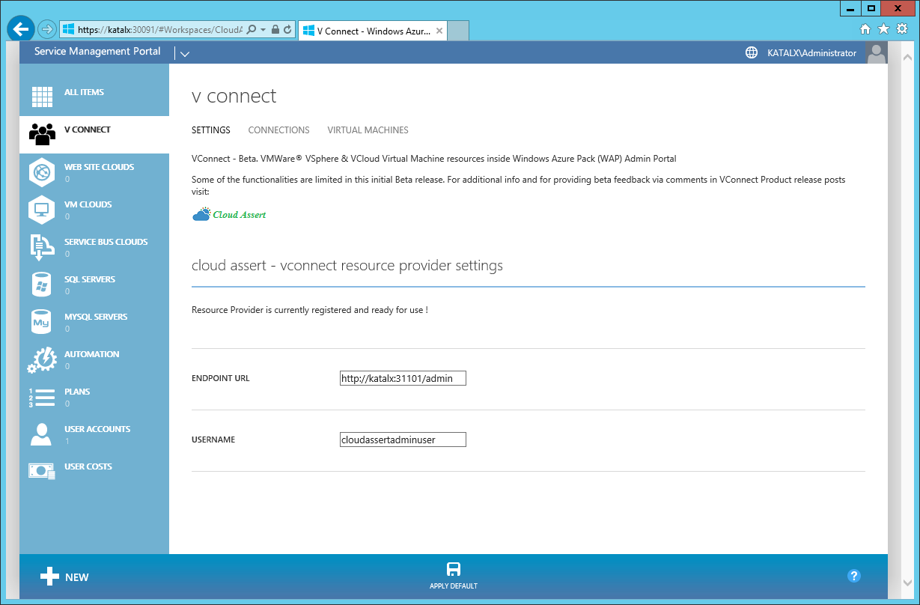This screenshot has height=605, width=920.
Task: Click the browser URL address field
Action: (x=159, y=29)
